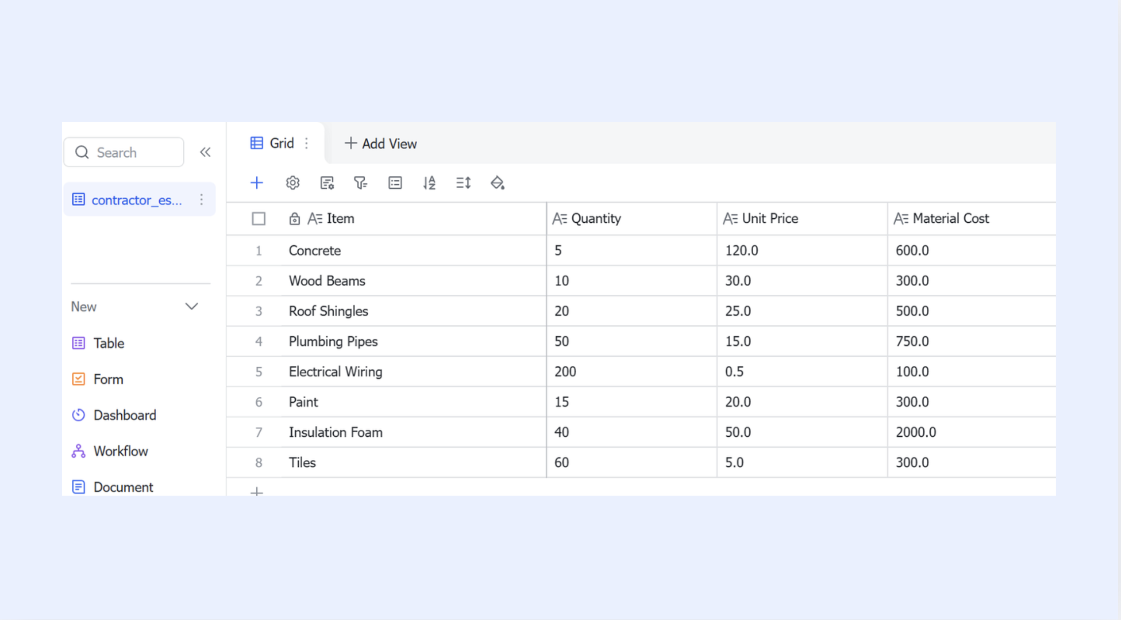1121x620 pixels.
Task: Click the Document icon in sidebar
Action: [x=78, y=487]
